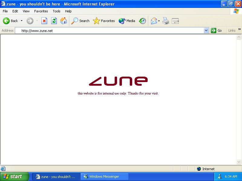Click the IE page icon in status bar
This screenshot has width=242, height=181.
coord(3,169)
